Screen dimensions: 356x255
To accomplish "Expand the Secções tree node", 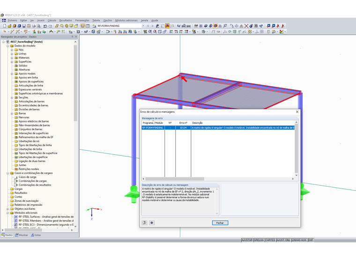I will [12, 97].
